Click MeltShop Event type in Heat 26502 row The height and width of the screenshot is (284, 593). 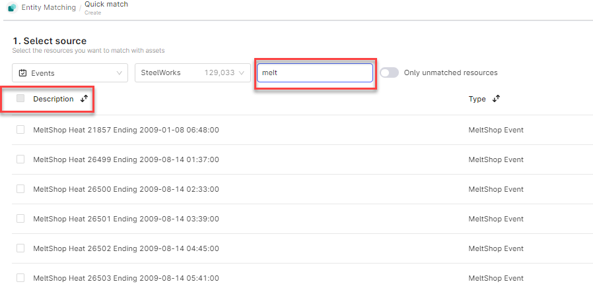[x=496, y=248]
